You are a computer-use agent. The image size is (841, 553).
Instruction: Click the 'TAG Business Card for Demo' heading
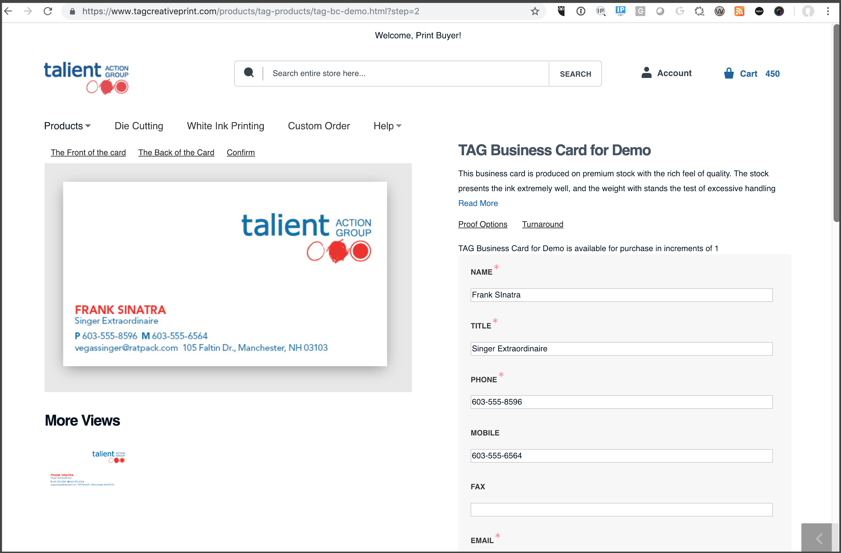tap(554, 150)
